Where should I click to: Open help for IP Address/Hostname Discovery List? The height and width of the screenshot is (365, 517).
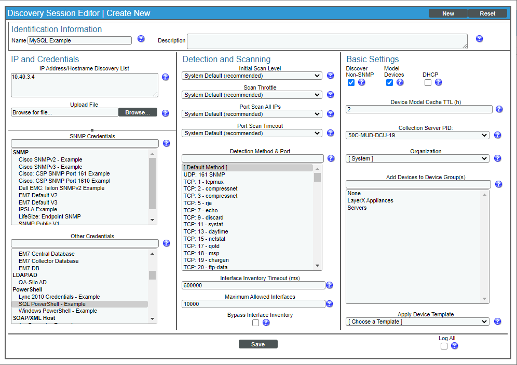[x=165, y=77]
